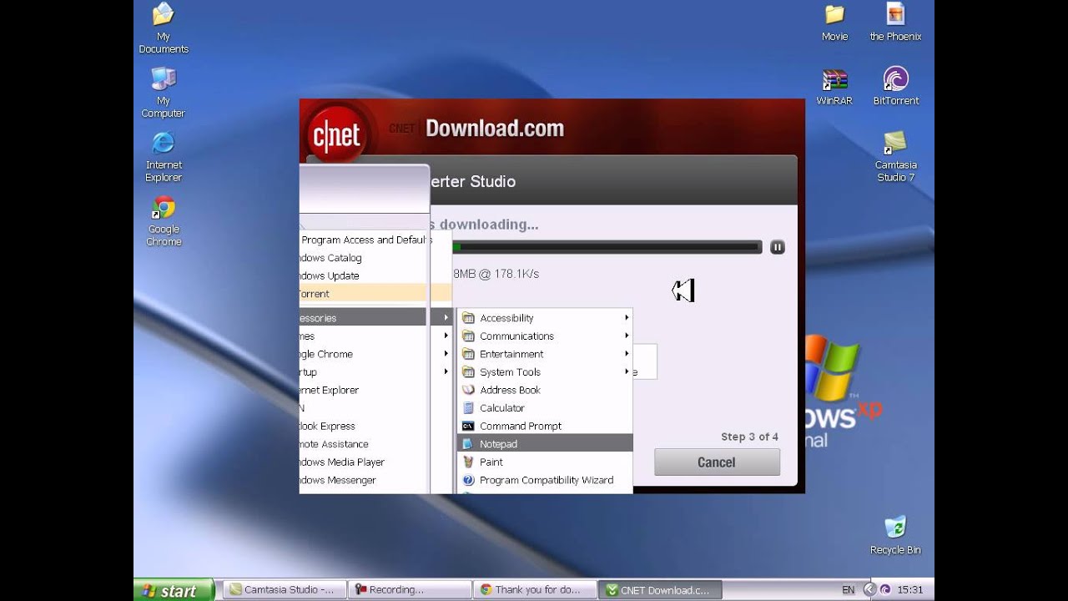The width and height of the screenshot is (1068, 601).
Task: Open the Phoenix desktop file
Action: coord(895,23)
